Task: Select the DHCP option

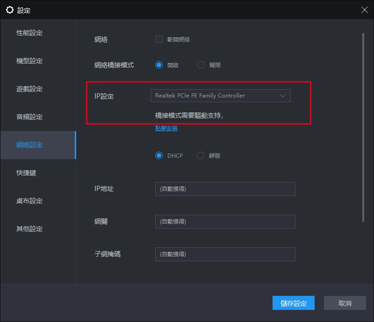Action: pos(159,156)
